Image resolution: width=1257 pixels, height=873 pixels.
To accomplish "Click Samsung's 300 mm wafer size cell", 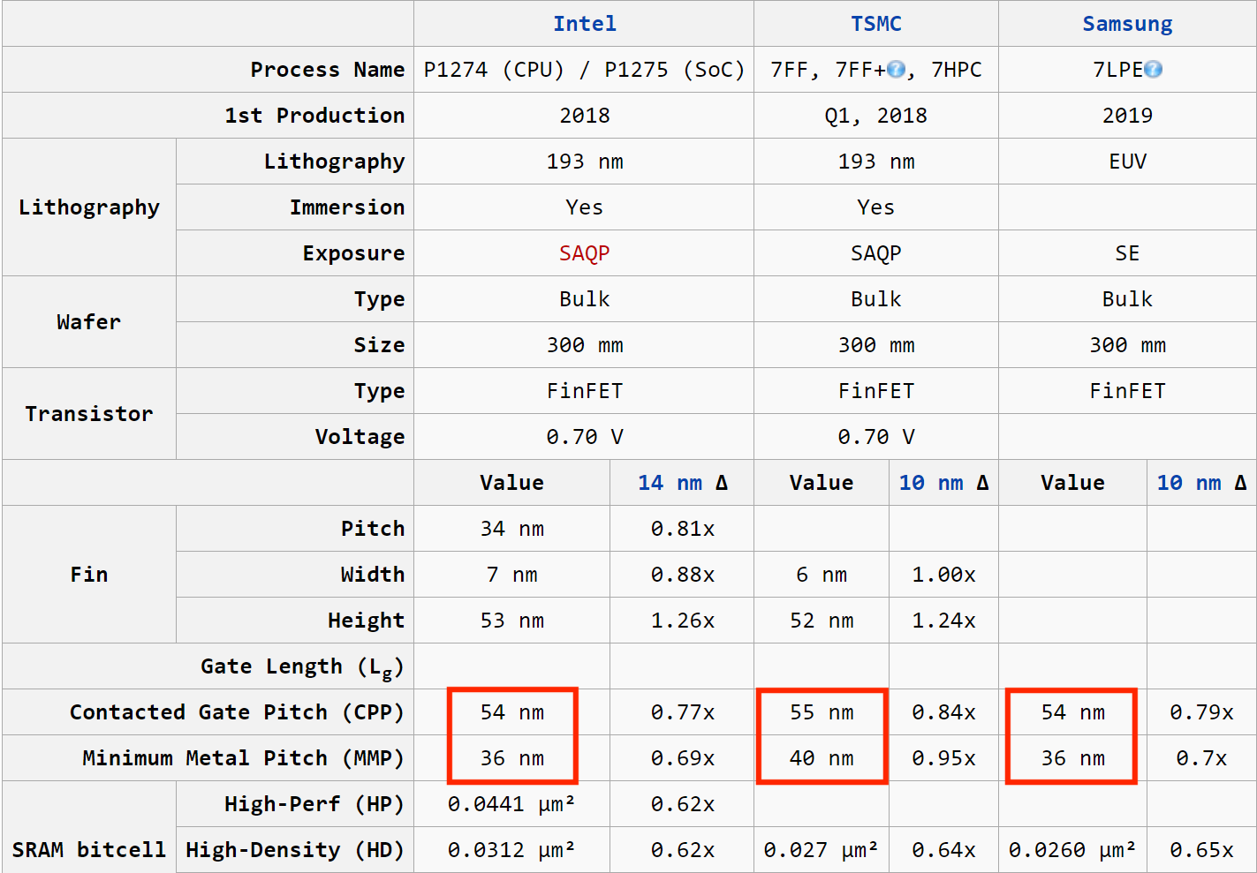I will click(1128, 345).
